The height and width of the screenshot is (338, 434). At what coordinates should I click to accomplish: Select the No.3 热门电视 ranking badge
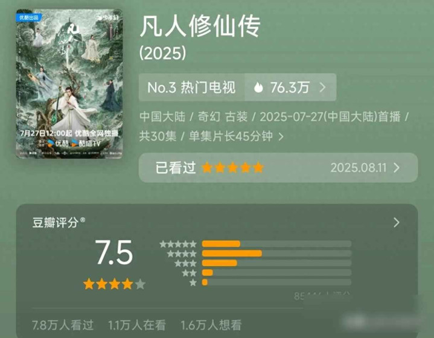click(191, 87)
